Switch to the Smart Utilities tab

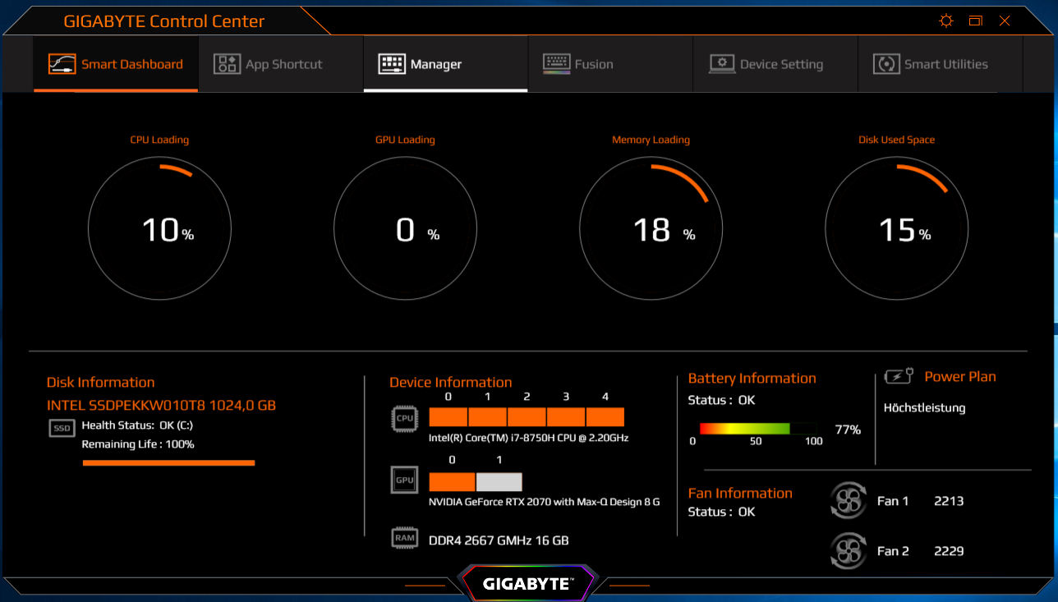(x=941, y=64)
